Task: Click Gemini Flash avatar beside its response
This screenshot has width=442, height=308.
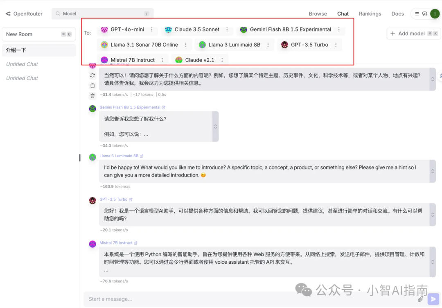Action: point(92,108)
